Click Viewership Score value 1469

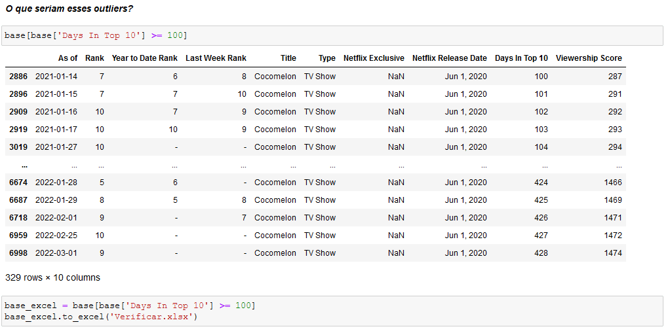(613, 200)
